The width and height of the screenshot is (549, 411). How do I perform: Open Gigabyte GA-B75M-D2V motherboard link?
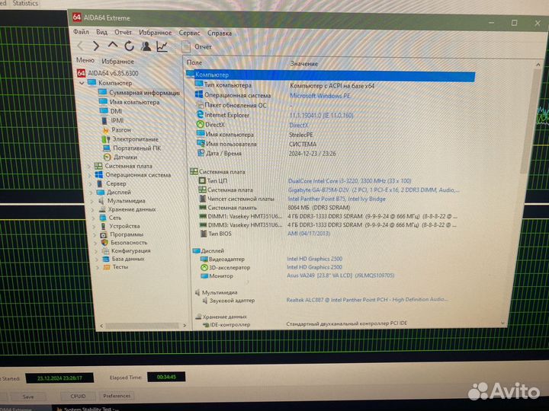pos(374,190)
